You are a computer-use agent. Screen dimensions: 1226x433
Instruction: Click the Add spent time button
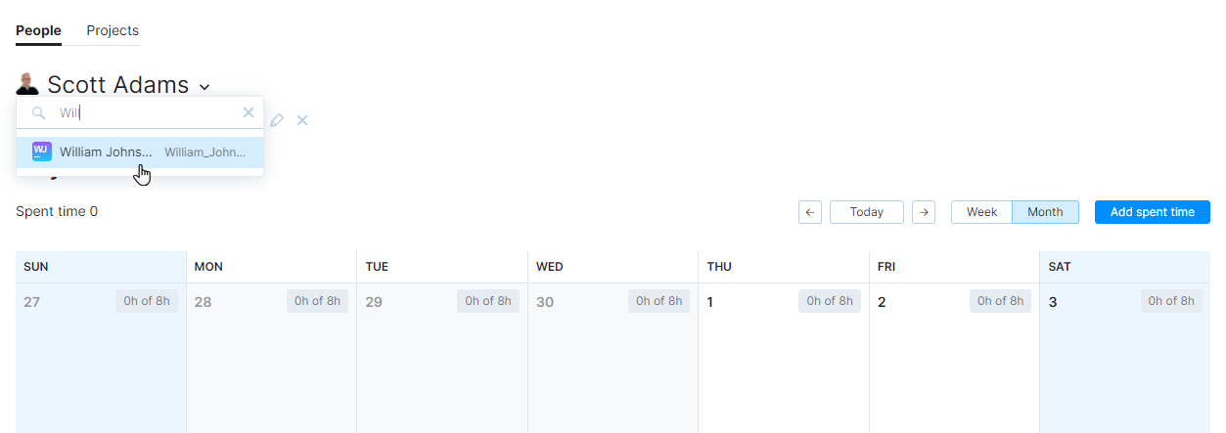1153,212
